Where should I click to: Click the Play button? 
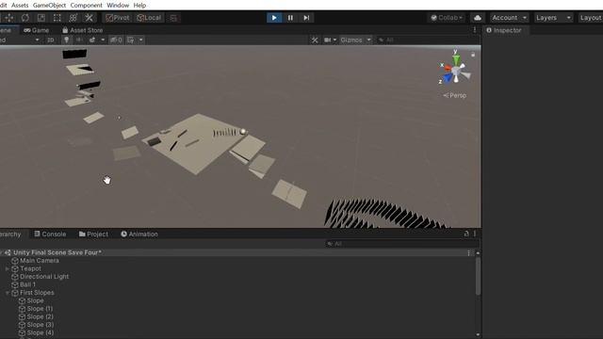274,18
